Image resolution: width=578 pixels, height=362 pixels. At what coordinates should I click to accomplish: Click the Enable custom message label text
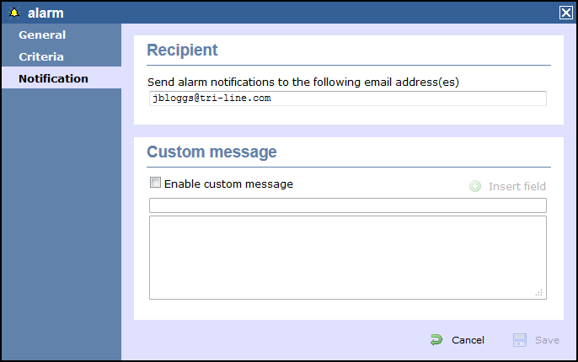click(228, 184)
